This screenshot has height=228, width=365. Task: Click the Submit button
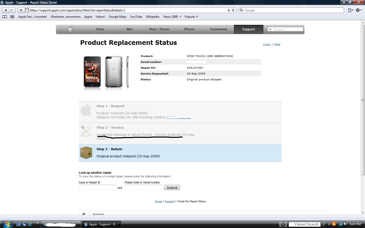172,187
